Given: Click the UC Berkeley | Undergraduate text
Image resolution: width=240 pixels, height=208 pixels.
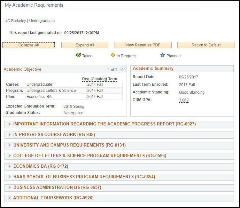Looking at the screenshot, I should (x=29, y=21).
